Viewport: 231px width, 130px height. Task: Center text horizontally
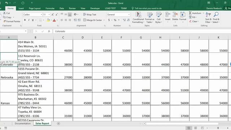[x=66, y=20]
